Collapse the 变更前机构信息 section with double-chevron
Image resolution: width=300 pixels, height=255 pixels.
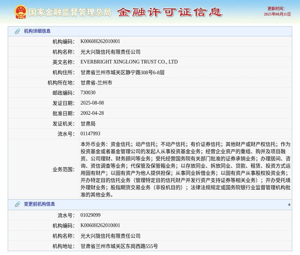[289, 204]
